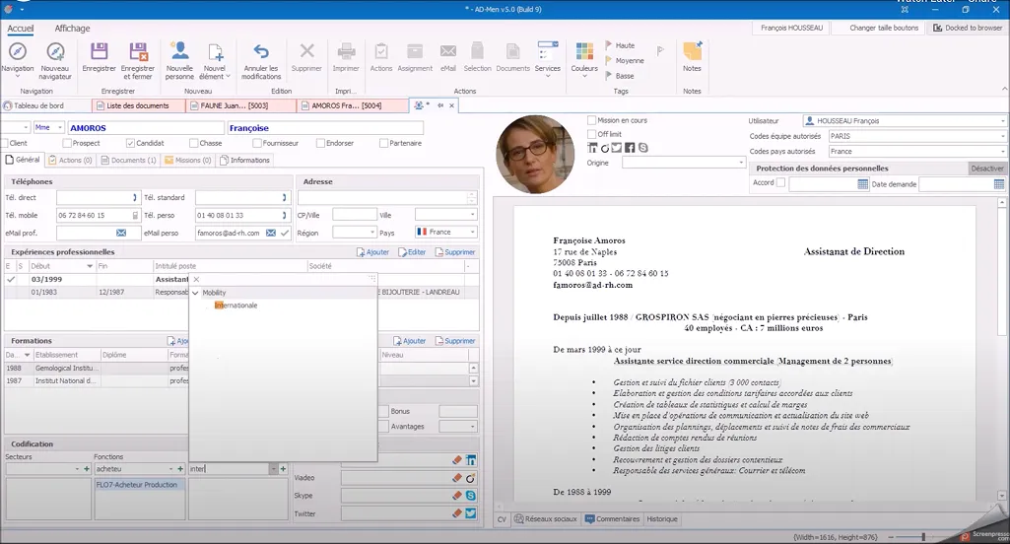Image resolution: width=1010 pixels, height=544 pixels.
Task: Enable the Mission en cours checkbox
Action: point(590,120)
